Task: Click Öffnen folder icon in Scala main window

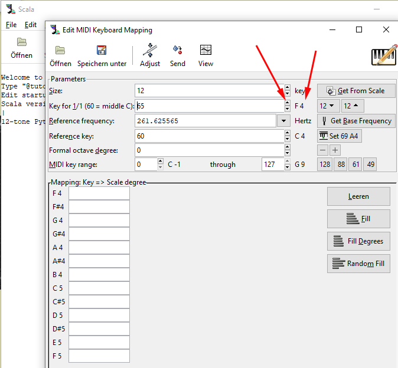Action: click(22, 42)
